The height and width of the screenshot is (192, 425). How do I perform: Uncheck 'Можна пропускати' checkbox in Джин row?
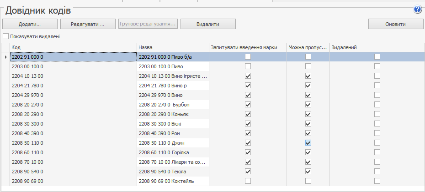click(x=308, y=143)
